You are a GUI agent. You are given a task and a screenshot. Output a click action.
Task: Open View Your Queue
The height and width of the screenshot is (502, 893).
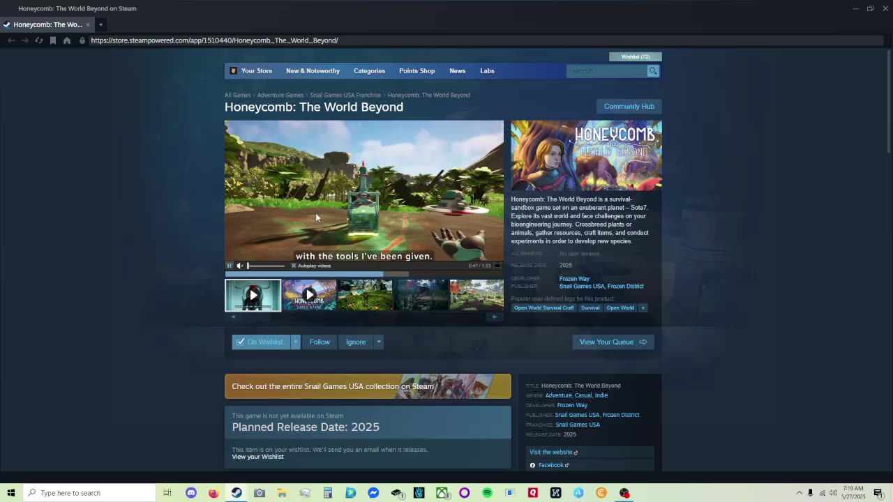pyautogui.click(x=613, y=342)
